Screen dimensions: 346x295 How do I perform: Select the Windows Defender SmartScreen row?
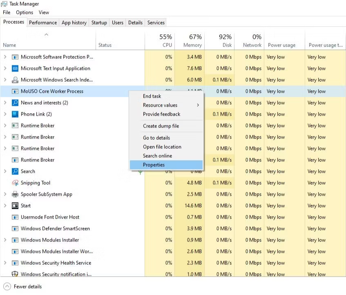point(173,228)
